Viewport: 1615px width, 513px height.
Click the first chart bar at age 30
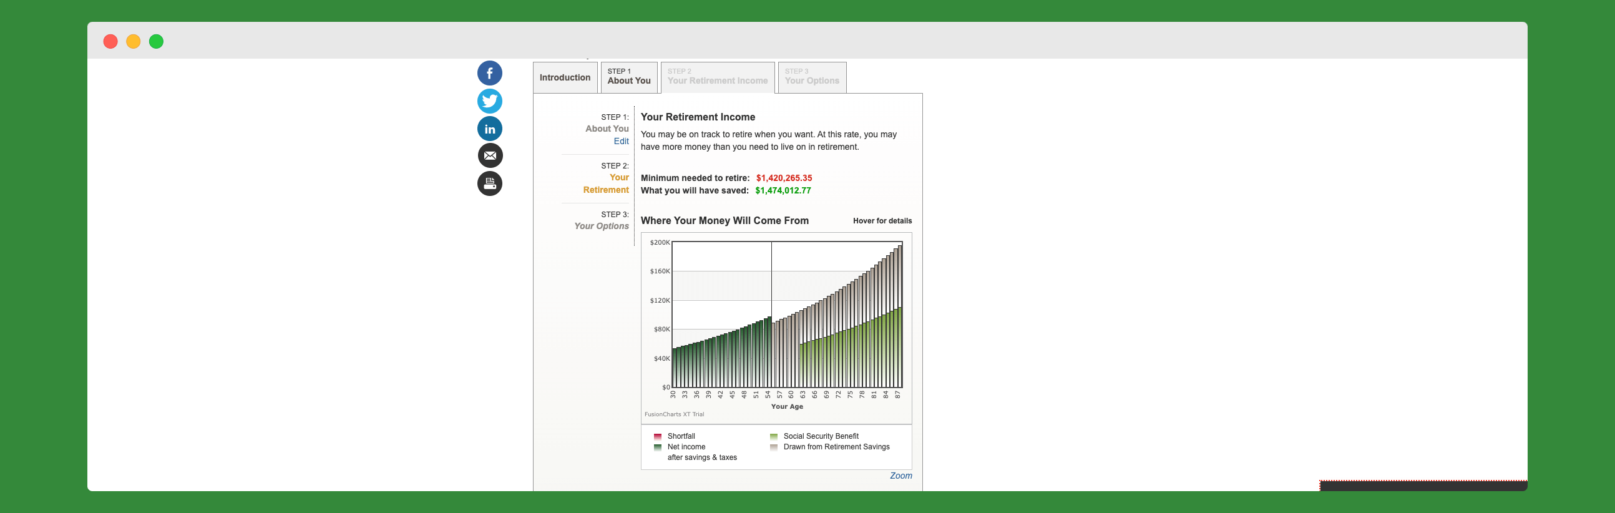pos(674,369)
